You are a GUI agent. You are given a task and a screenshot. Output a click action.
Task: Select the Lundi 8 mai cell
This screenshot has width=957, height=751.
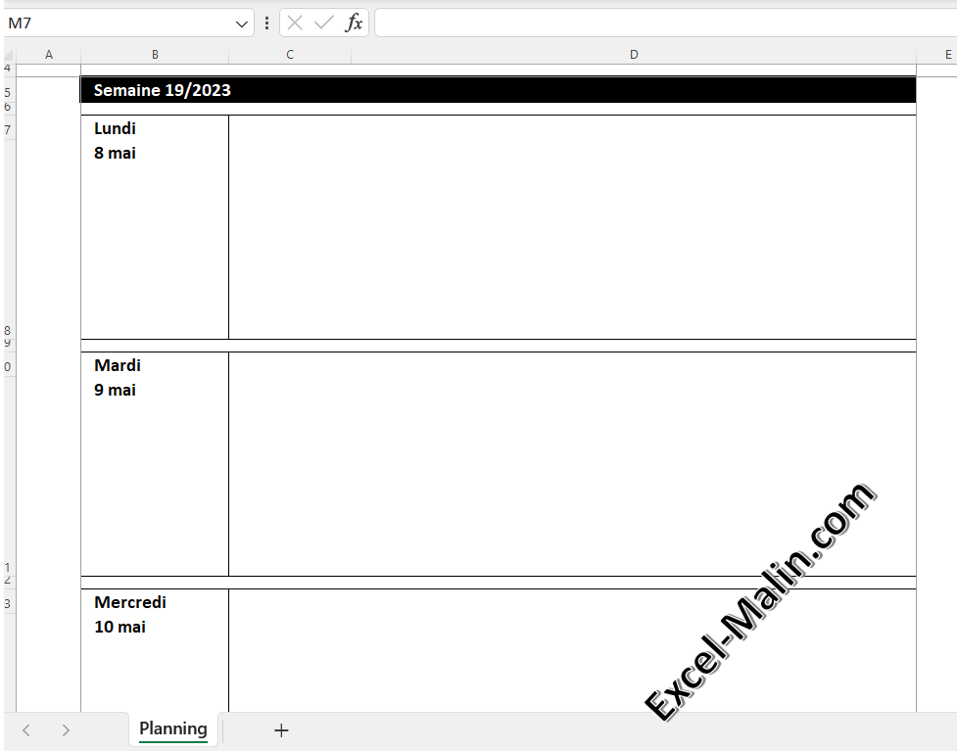155,227
